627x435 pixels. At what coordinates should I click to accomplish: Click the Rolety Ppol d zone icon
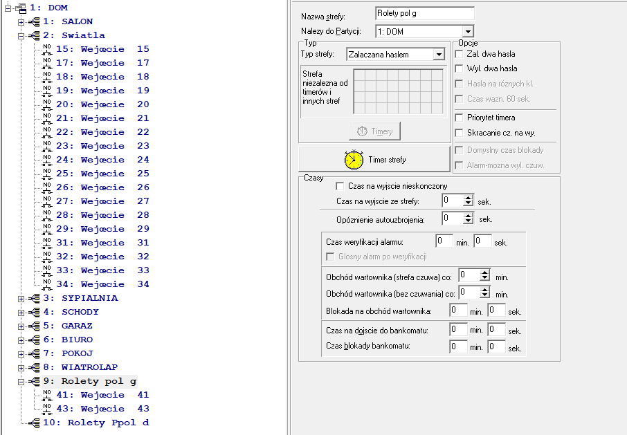click(x=34, y=423)
